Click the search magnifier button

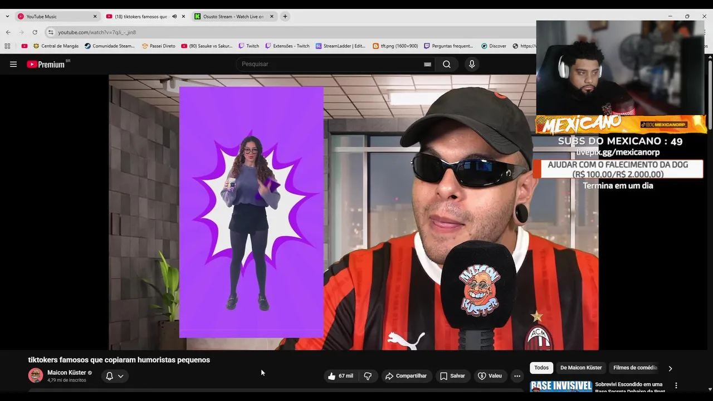click(447, 64)
